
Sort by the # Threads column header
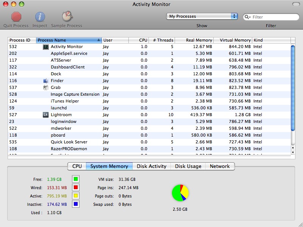click(162, 40)
